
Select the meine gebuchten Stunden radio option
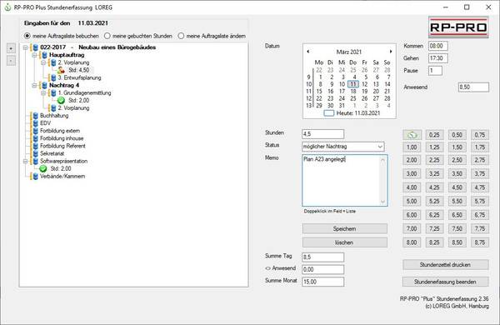click(x=107, y=36)
